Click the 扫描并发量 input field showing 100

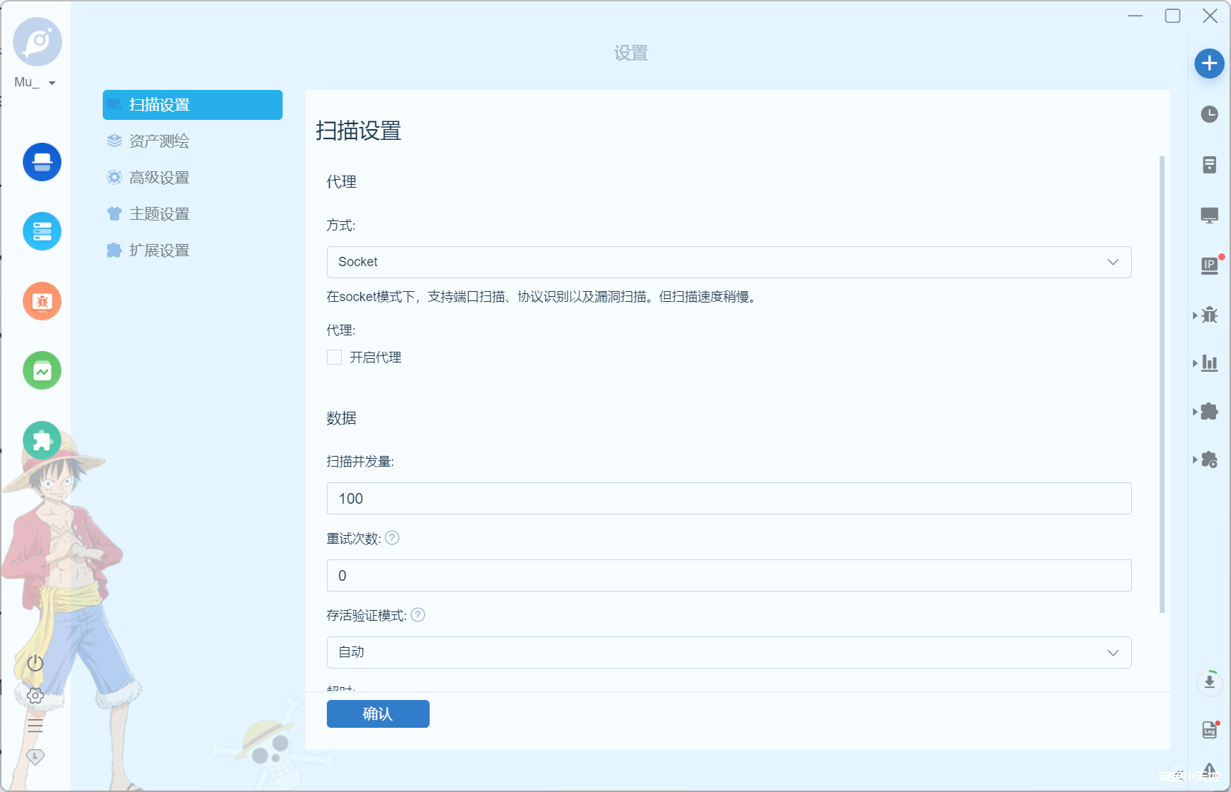[x=728, y=498]
